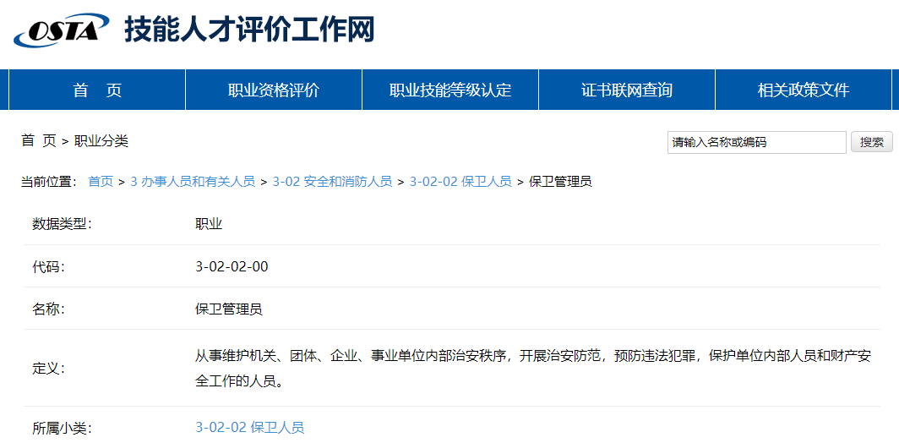The width and height of the screenshot is (899, 443).
Task: Open 相关政策文件 in the nav bar
Action: (x=804, y=90)
